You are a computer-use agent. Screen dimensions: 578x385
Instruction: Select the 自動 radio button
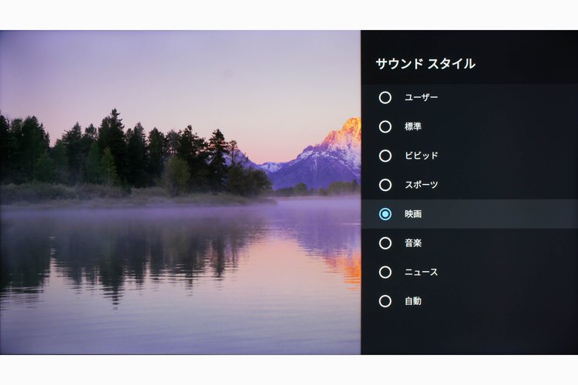click(385, 301)
